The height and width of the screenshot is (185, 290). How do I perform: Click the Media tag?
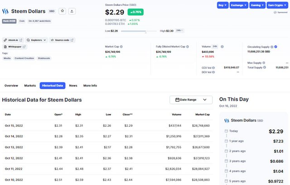tap(7, 58)
